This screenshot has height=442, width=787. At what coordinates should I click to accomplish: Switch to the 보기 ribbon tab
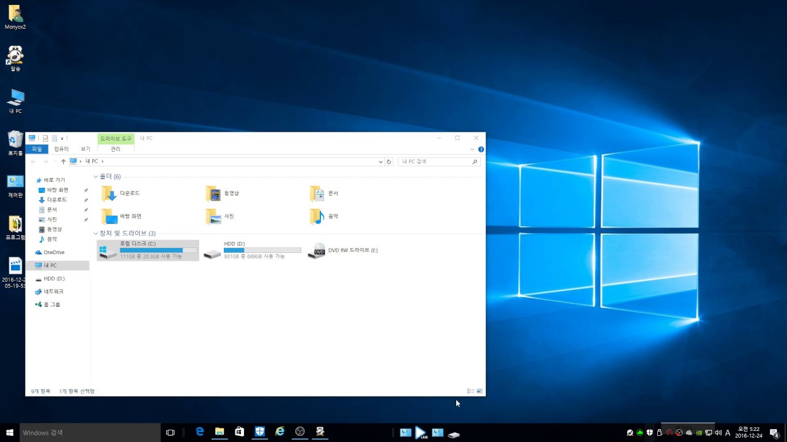(x=85, y=149)
